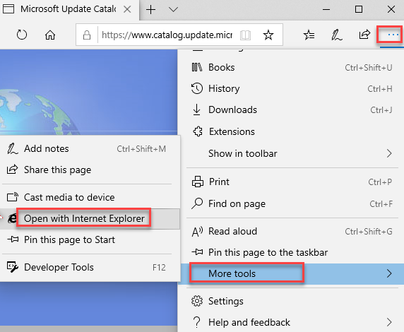Open a new tab with the plus button

[150, 10]
